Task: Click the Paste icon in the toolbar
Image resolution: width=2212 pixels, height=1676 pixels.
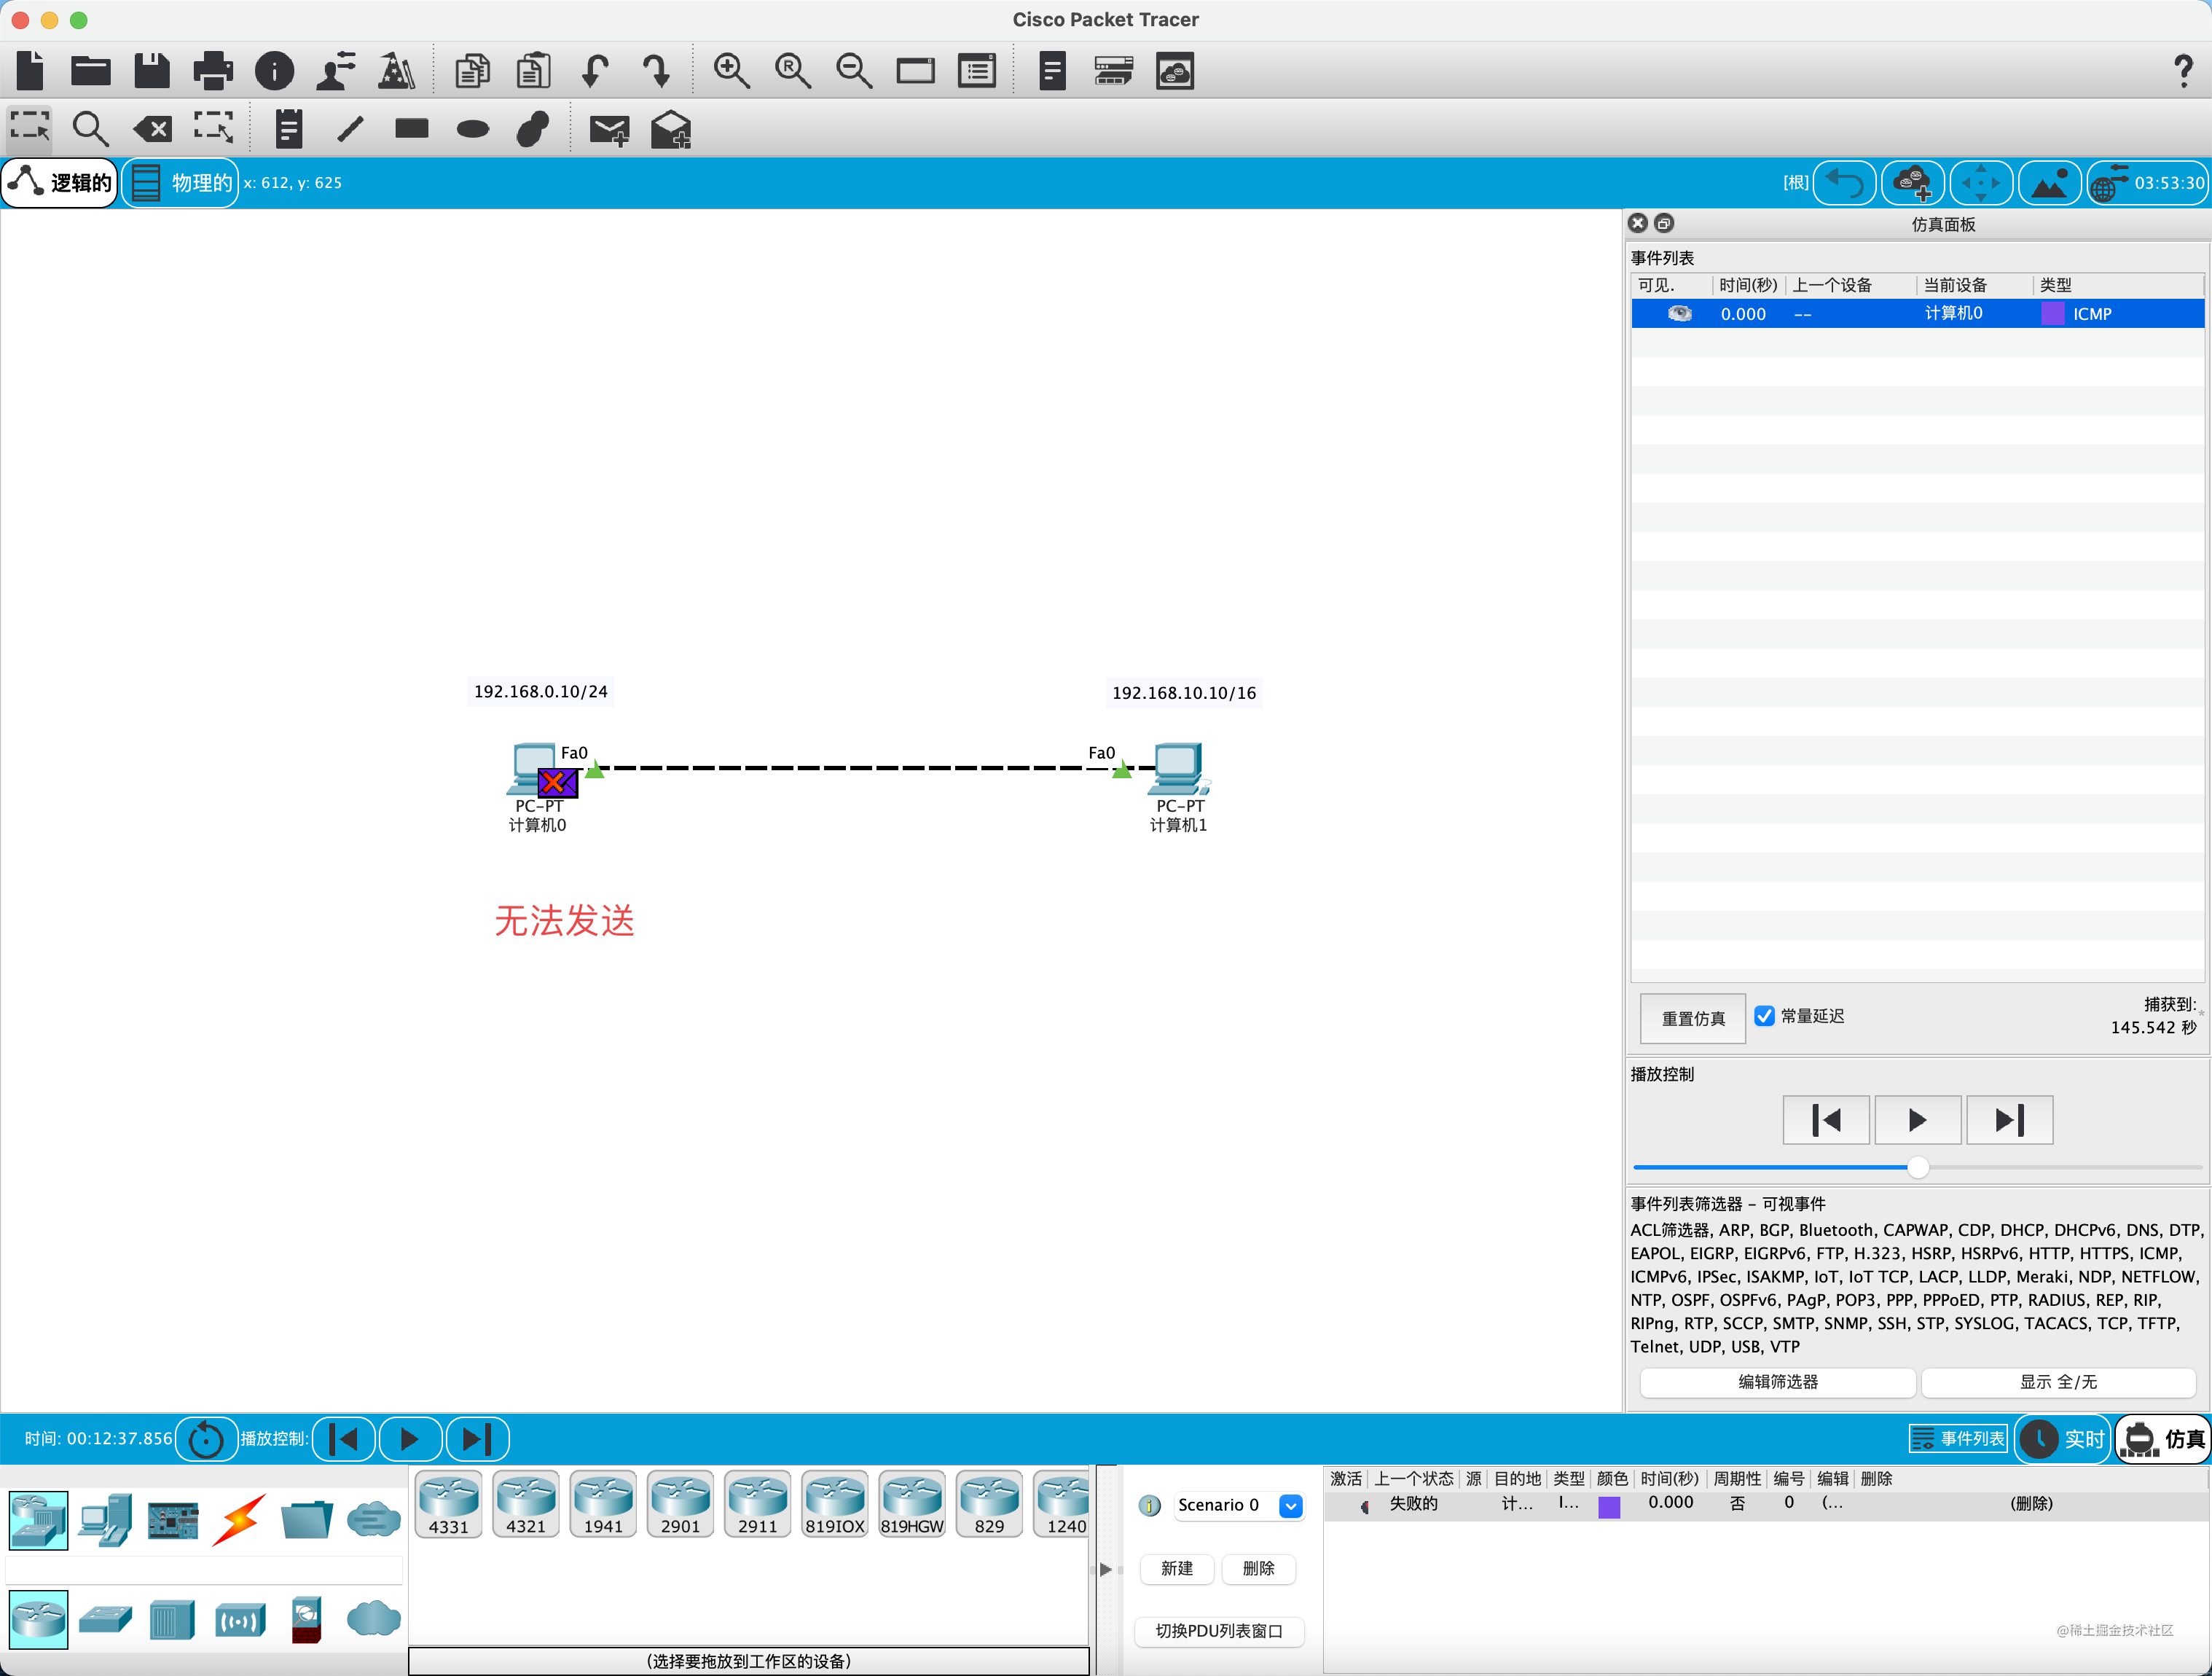Action: click(533, 71)
